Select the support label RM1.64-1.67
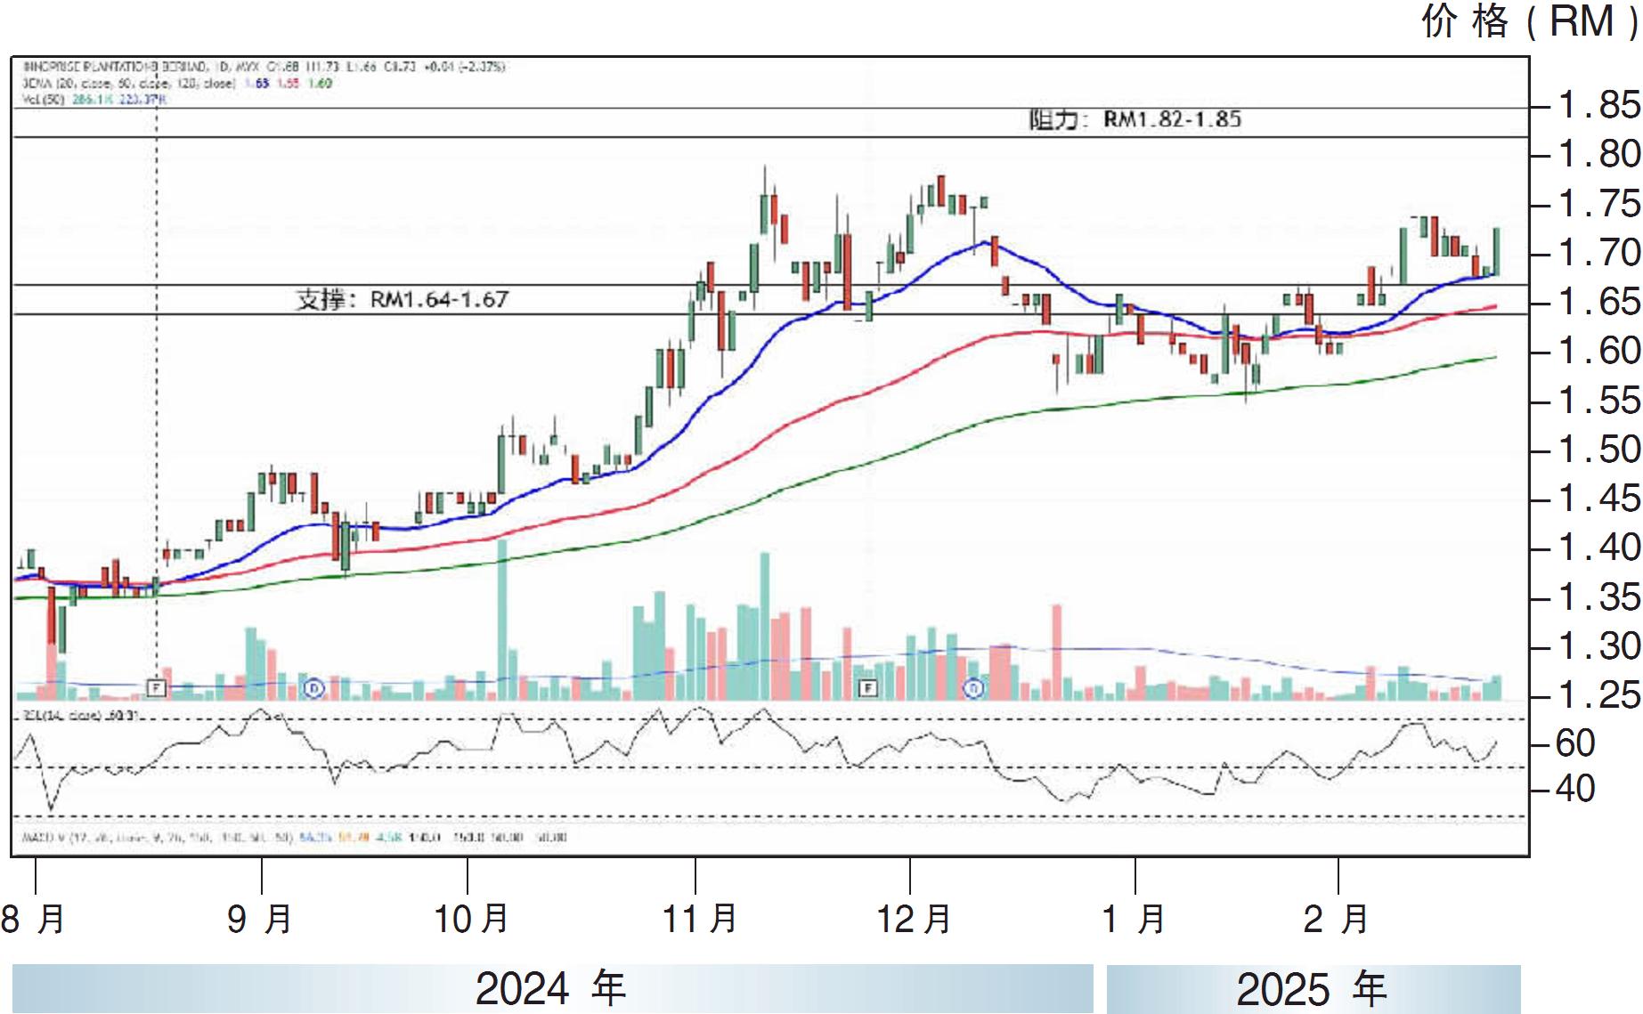 [402, 299]
